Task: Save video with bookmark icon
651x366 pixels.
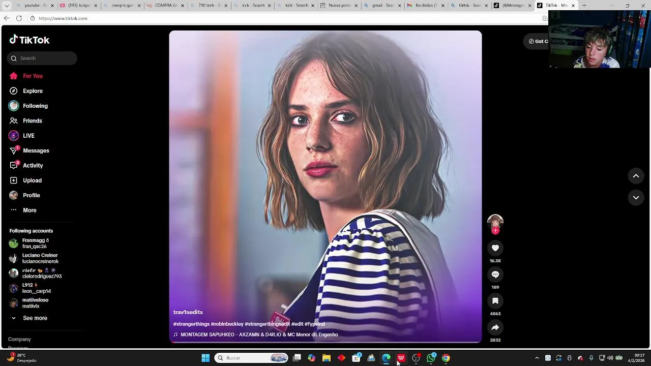Action: 495,301
